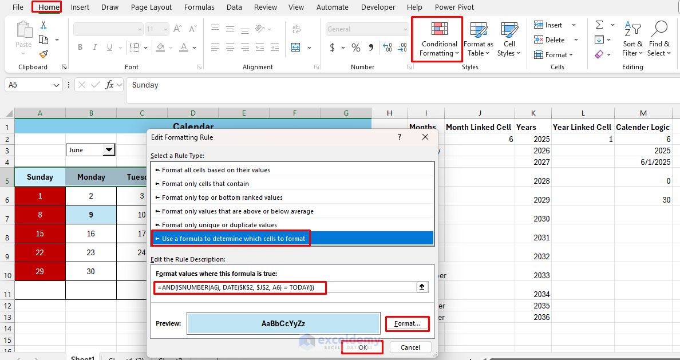
Task: Open the number format General dropdown
Action: (405, 29)
